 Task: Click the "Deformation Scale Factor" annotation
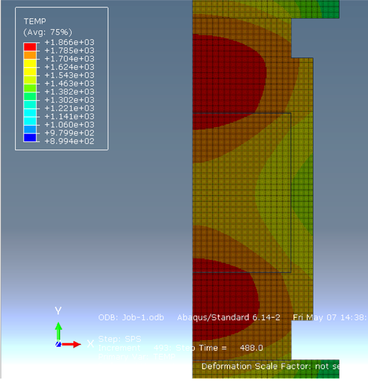click(256, 366)
